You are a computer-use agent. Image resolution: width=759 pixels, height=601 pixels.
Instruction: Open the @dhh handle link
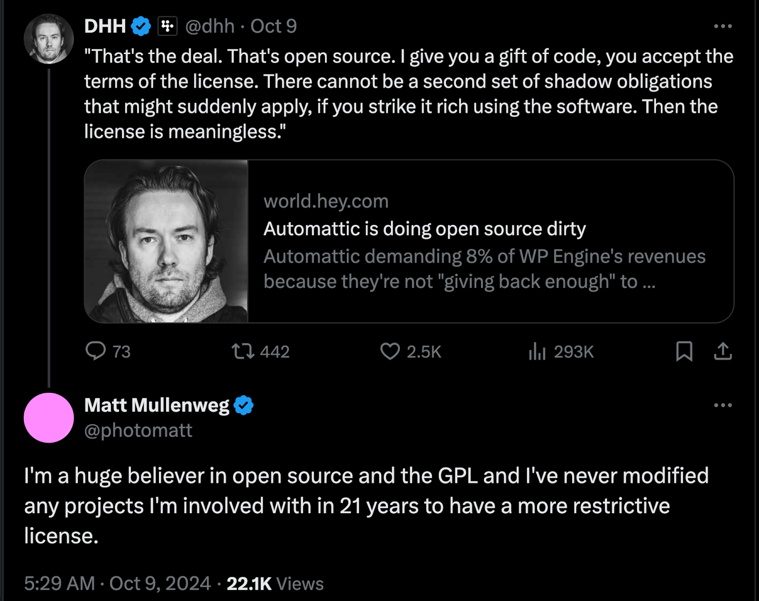pyautogui.click(x=210, y=27)
